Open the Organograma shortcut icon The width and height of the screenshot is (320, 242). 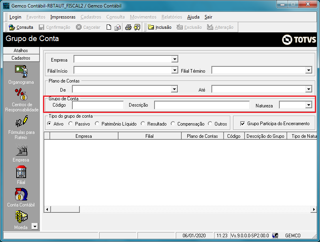21,71
